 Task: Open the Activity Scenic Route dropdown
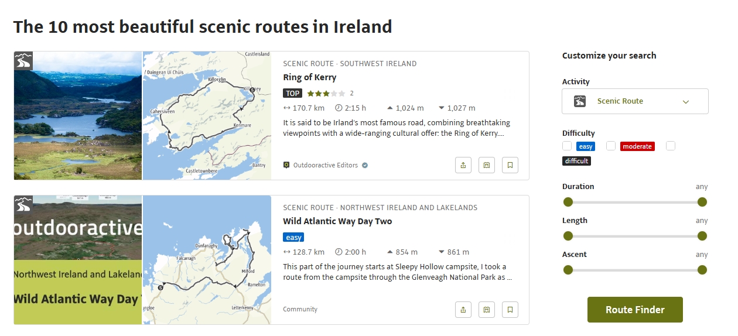pos(635,101)
